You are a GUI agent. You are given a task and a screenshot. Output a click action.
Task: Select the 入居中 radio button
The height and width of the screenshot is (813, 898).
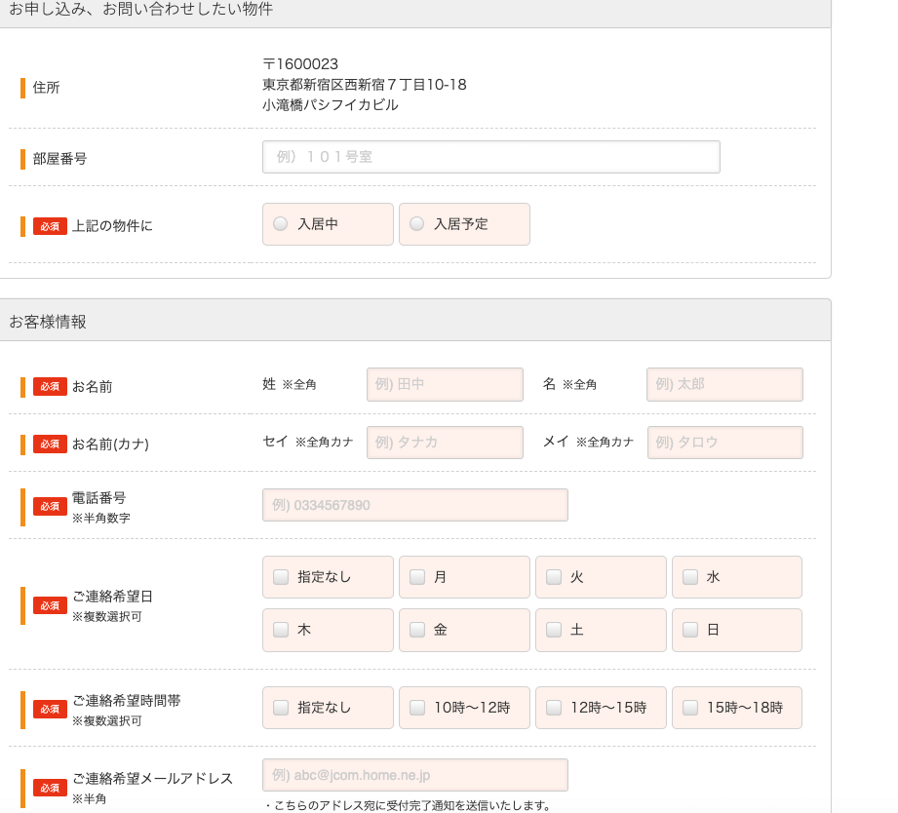pyautogui.click(x=281, y=224)
